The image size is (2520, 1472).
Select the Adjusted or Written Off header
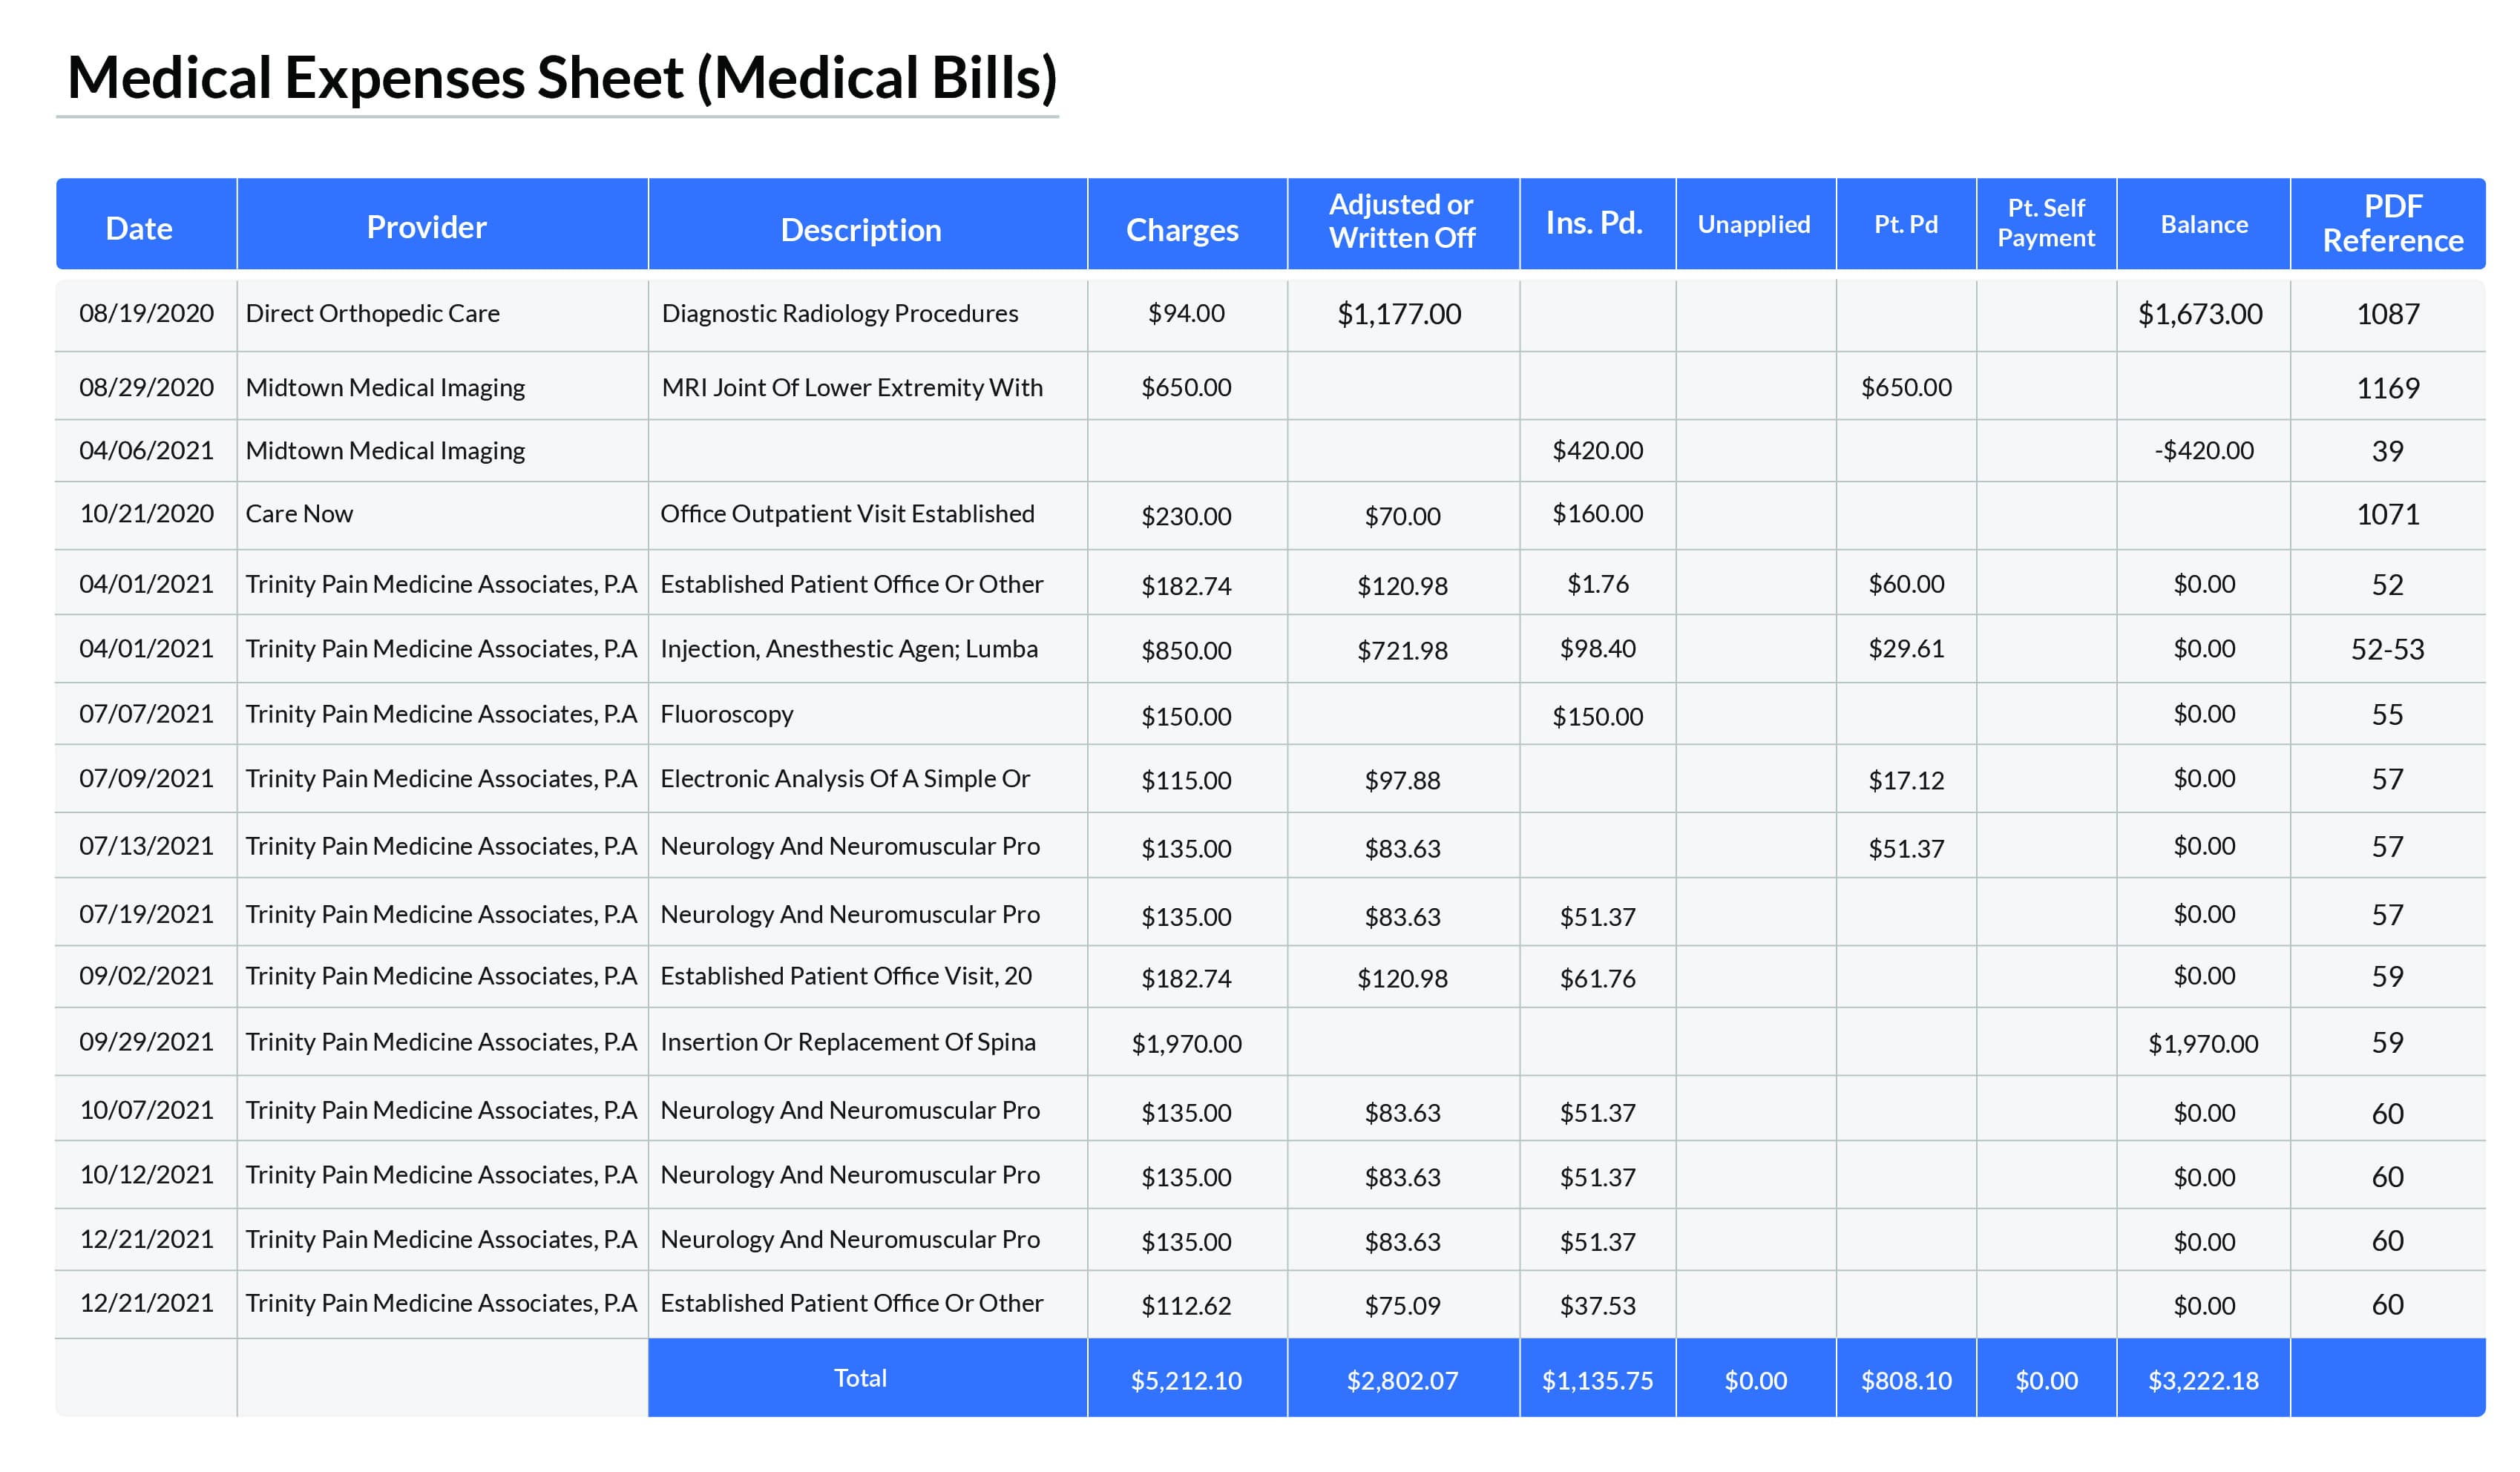[1401, 221]
